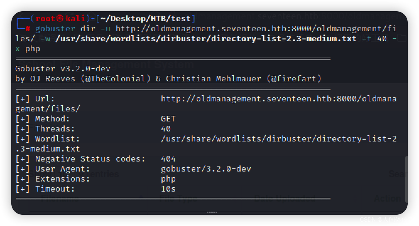This screenshot has height=226, width=419.
Task: Click the 'kali' hostname in the prompt
Action: [75, 18]
